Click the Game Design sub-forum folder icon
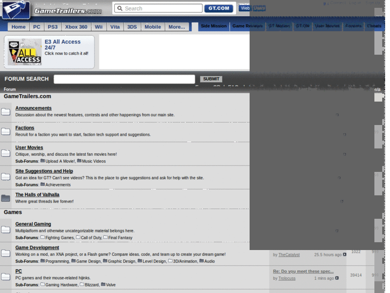The width and height of the screenshot is (390, 293). point(74,261)
